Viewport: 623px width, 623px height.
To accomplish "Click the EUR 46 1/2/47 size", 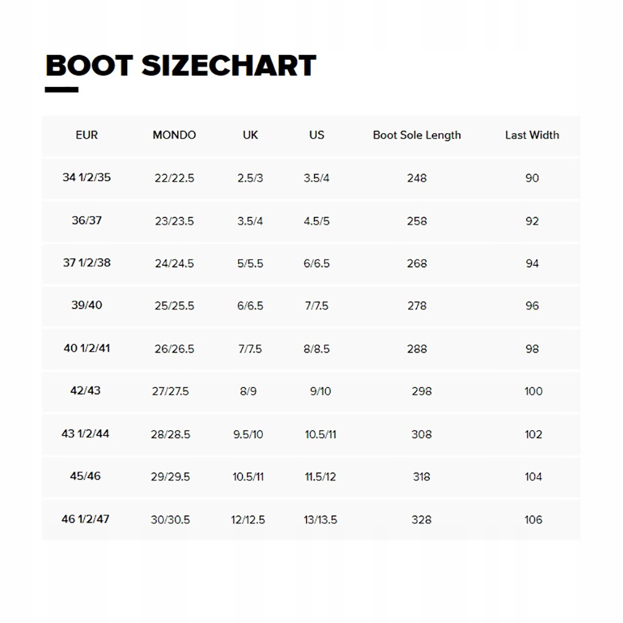I will point(85,519).
